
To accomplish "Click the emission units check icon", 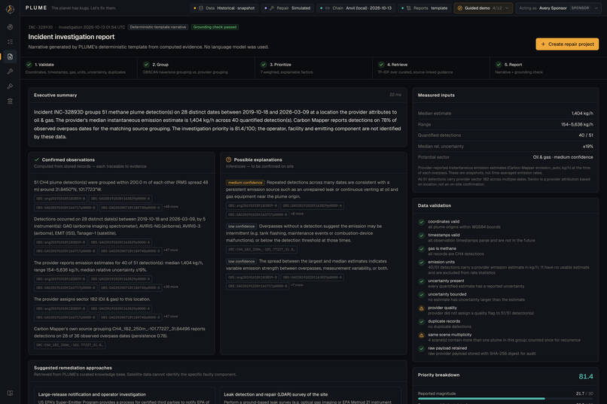I will [x=421, y=263].
